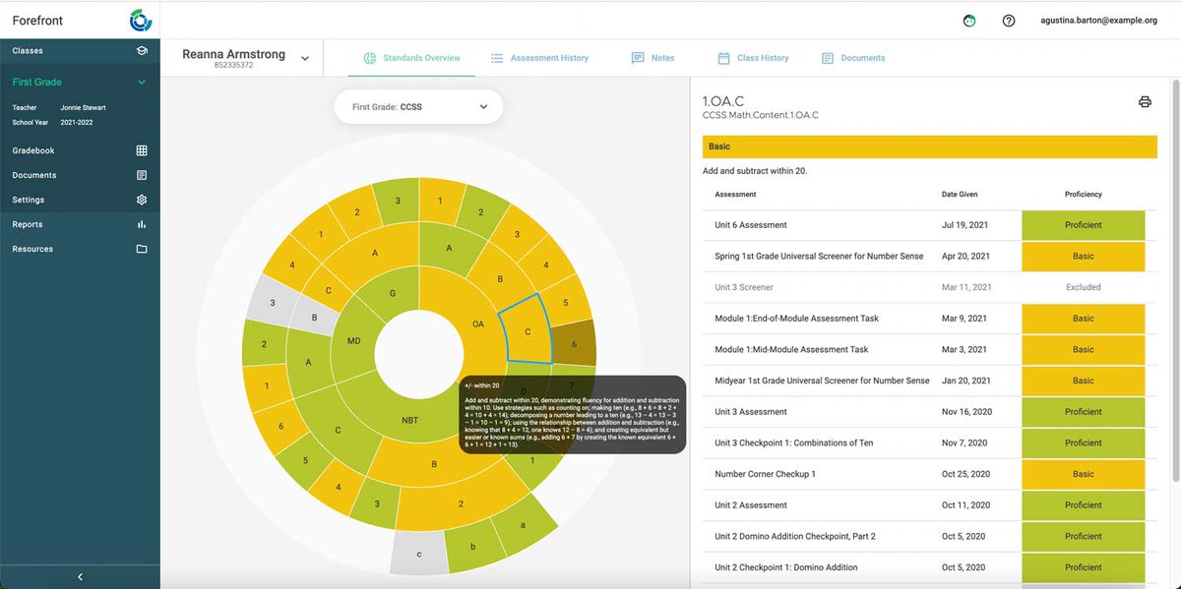Click Excluded cell for Unit 3 Screener
Screen dimensions: 1181x589
[x=1084, y=287]
